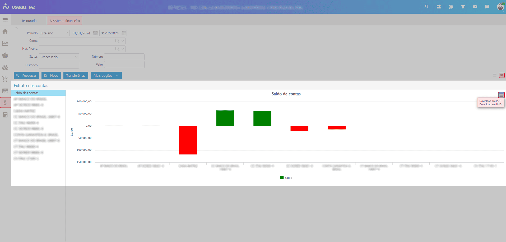Click the home icon in sidebar

coord(5,31)
